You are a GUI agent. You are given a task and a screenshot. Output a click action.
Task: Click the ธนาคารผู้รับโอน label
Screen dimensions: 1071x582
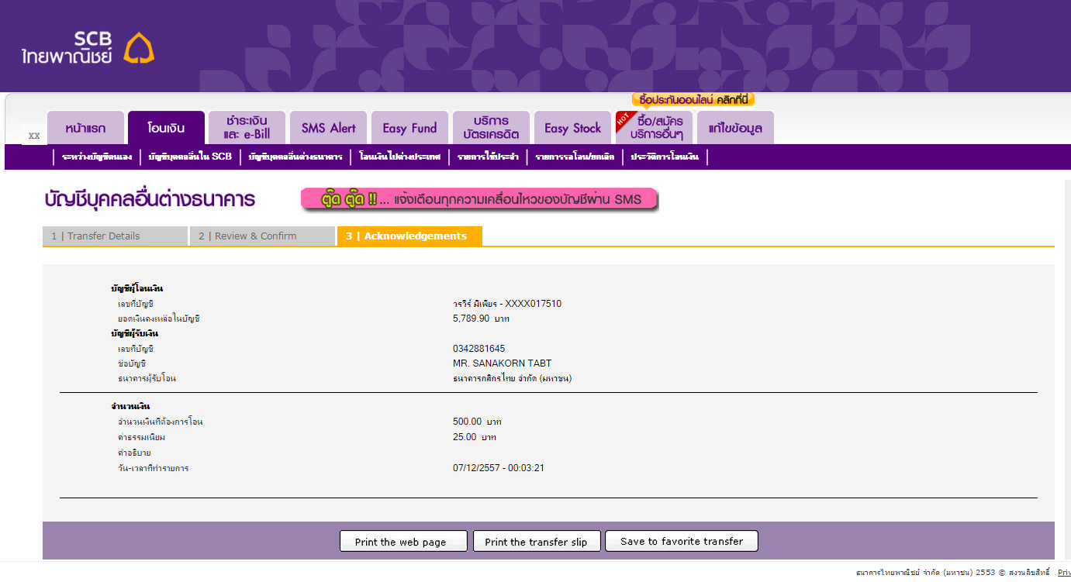pyautogui.click(x=147, y=378)
